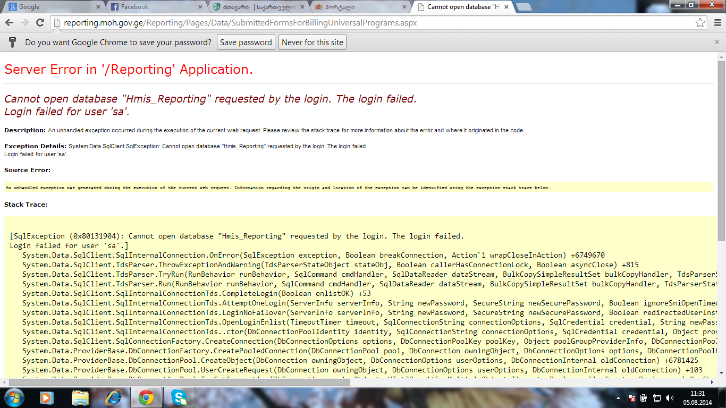Close the Facebook tab
This screenshot has width=726, height=408.
pos(200,7)
